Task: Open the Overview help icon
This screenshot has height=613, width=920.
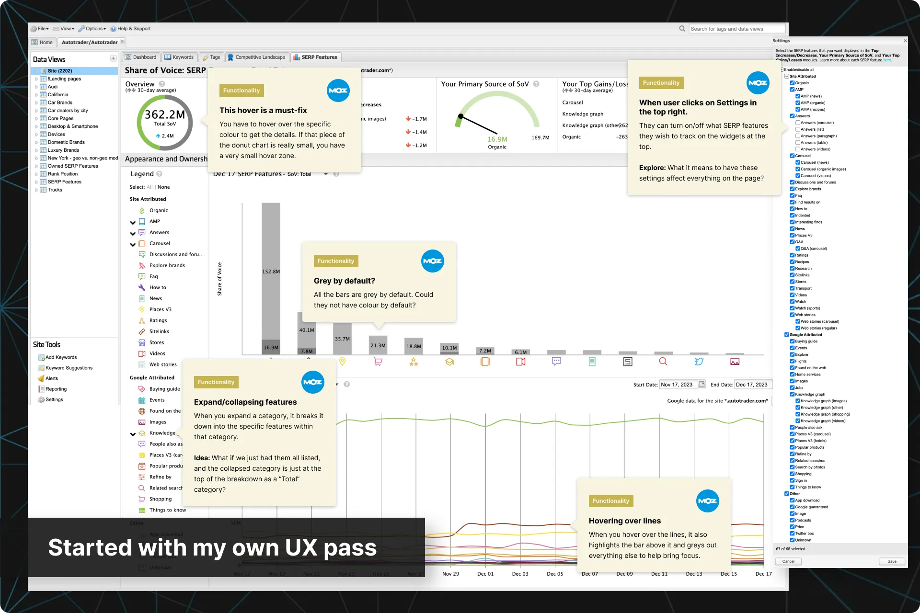Action: pos(162,84)
